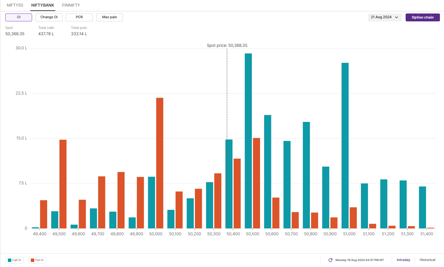Show the PCR chart

79,17
